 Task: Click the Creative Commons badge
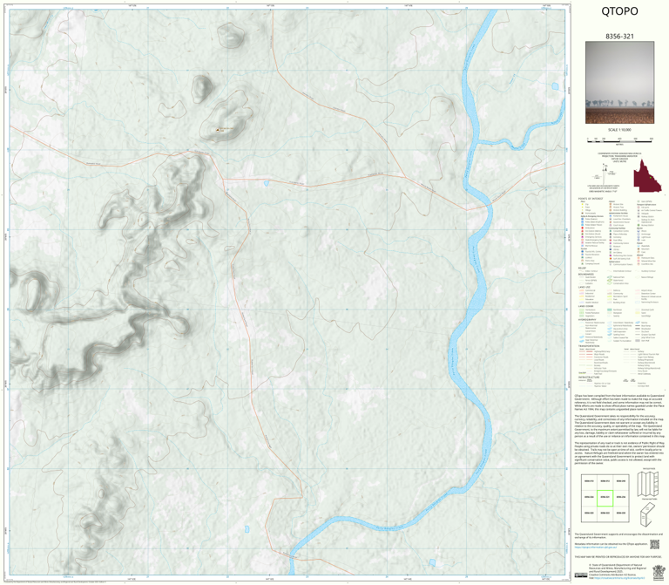581,575
